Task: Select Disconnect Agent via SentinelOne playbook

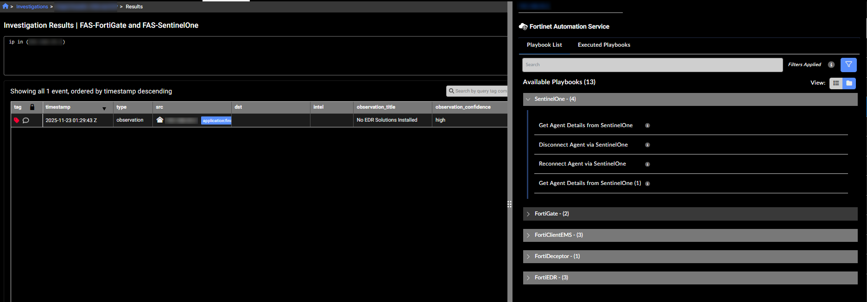Action: click(583, 145)
